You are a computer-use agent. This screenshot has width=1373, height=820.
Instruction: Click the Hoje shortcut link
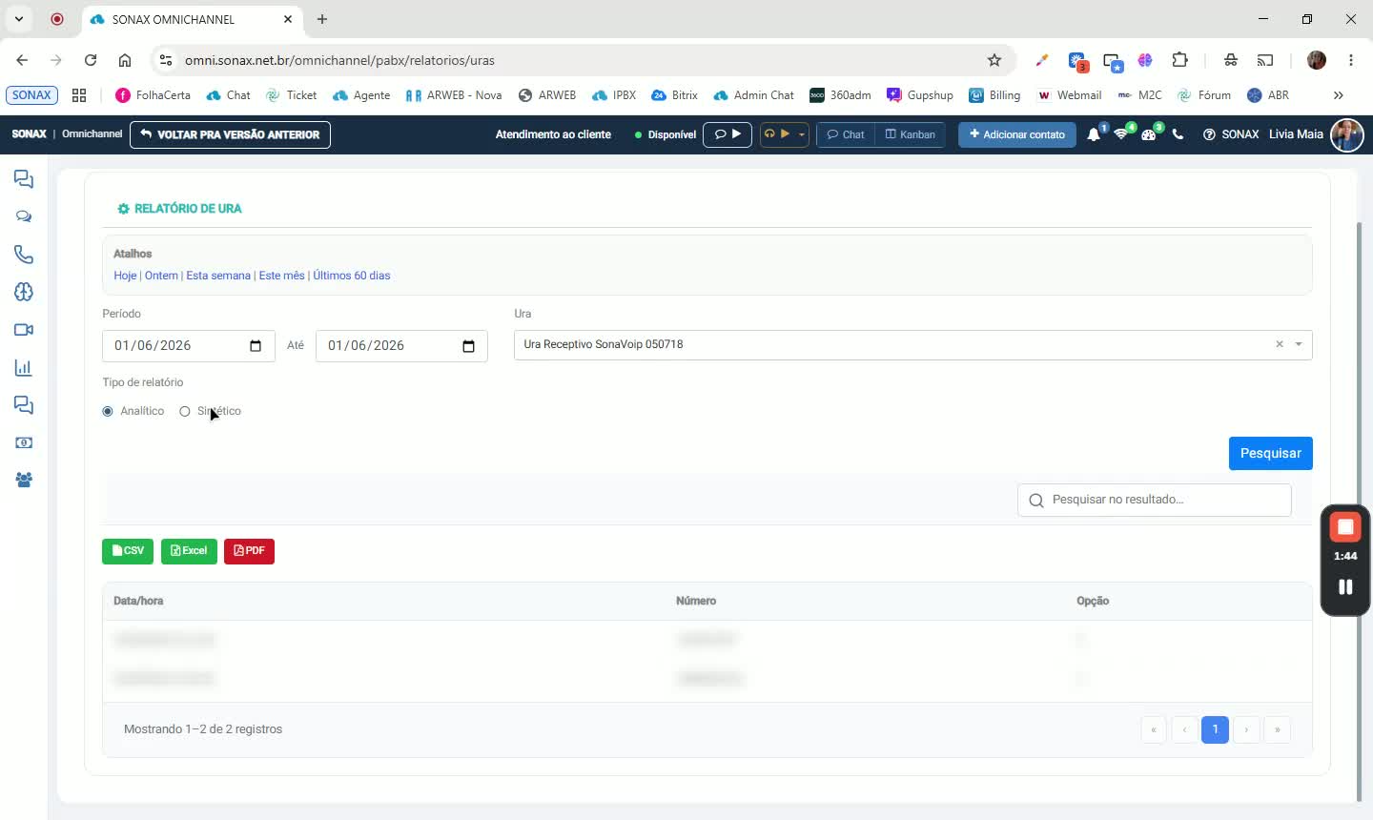click(x=125, y=276)
